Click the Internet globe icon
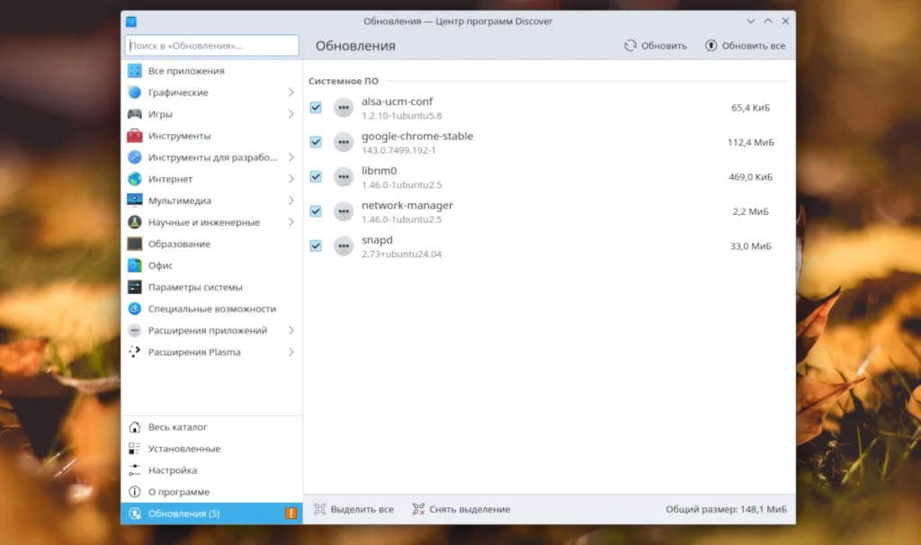Image resolution: width=921 pixels, height=545 pixels. tap(135, 179)
